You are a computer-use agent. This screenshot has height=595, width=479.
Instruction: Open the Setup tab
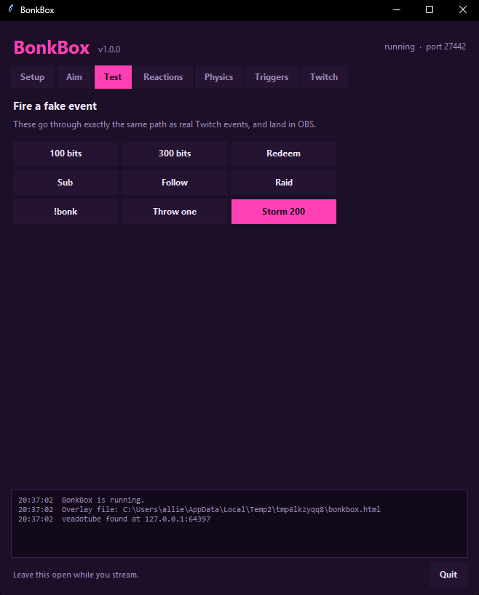[32, 77]
